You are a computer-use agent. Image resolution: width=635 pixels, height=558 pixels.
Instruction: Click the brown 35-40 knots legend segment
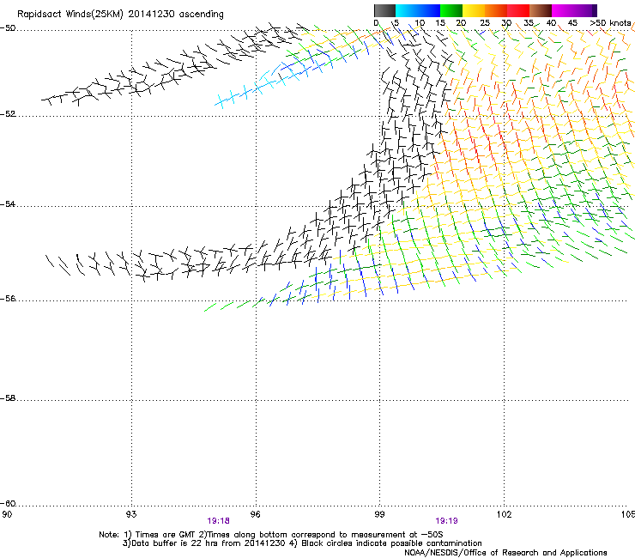541,10
